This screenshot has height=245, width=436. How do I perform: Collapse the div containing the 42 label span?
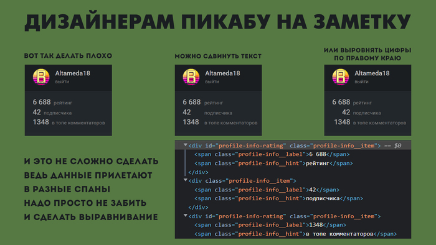pyautogui.click(x=185, y=180)
